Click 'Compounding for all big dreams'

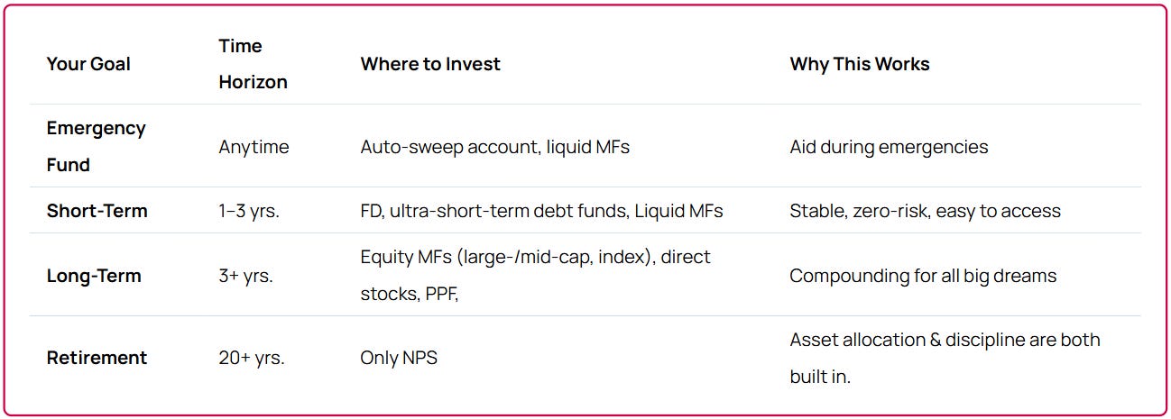(x=922, y=276)
